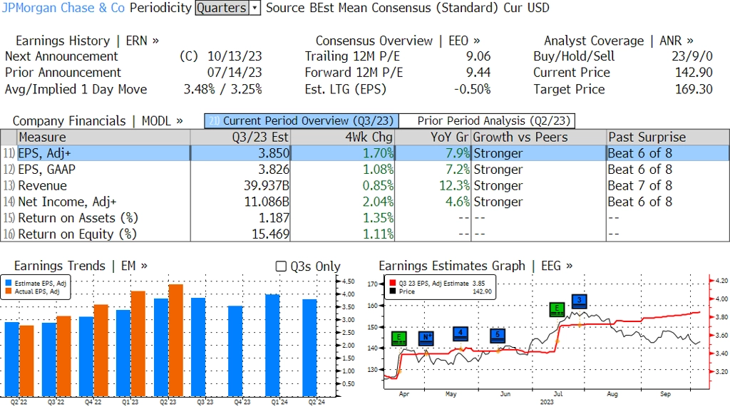Open the Earnings Trends EM link
This screenshot has width=730, height=409.
(x=134, y=266)
